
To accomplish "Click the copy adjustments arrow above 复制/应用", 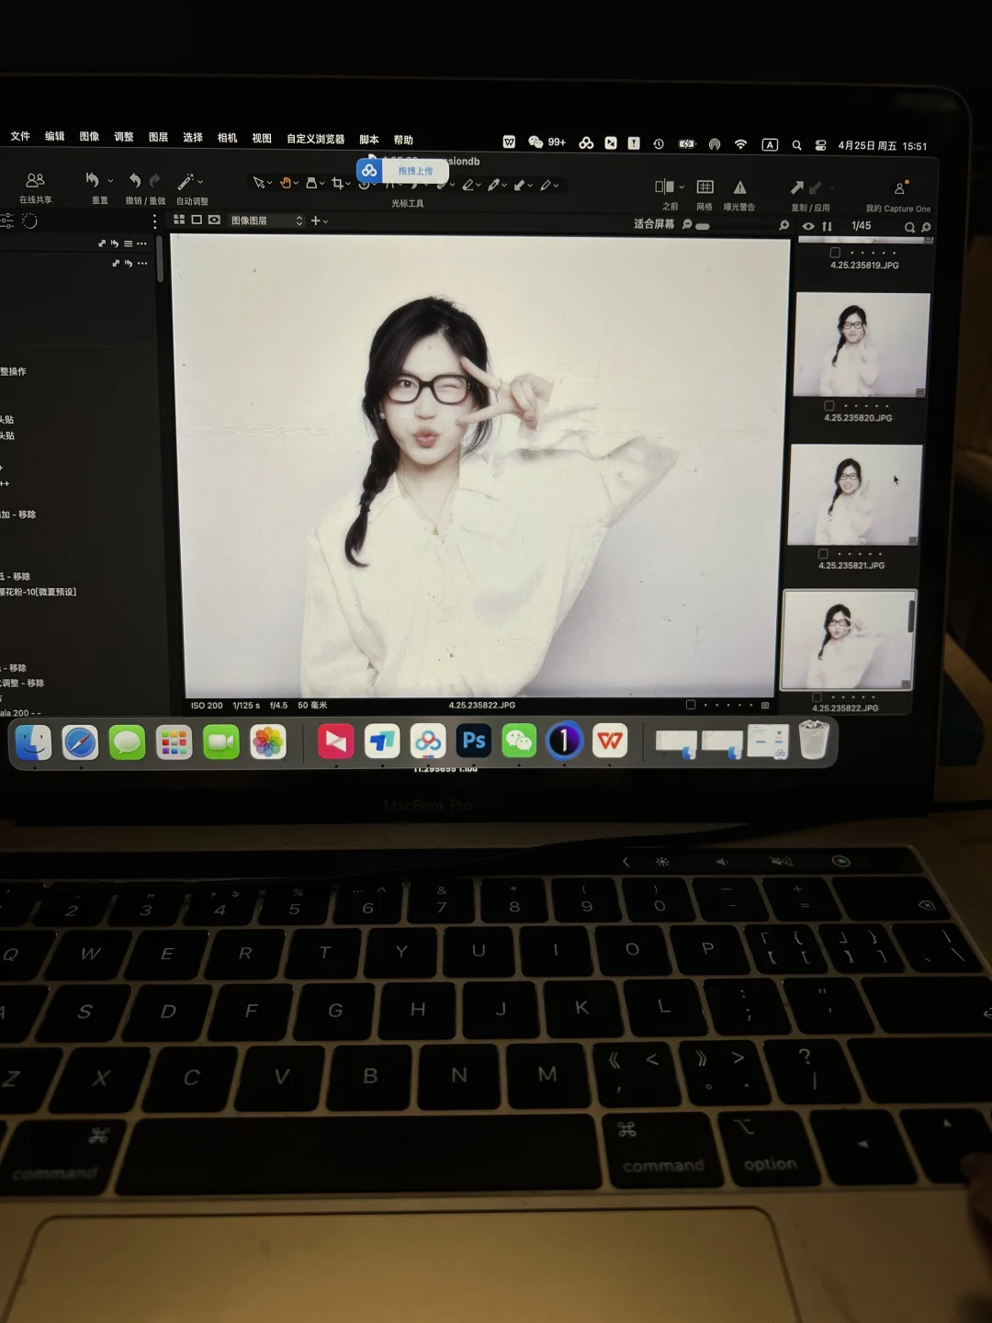I will click(x=797, y=187).
